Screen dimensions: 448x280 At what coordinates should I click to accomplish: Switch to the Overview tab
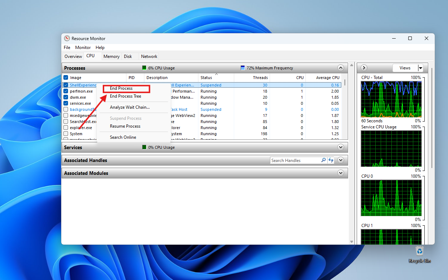(x=73, y=57)
